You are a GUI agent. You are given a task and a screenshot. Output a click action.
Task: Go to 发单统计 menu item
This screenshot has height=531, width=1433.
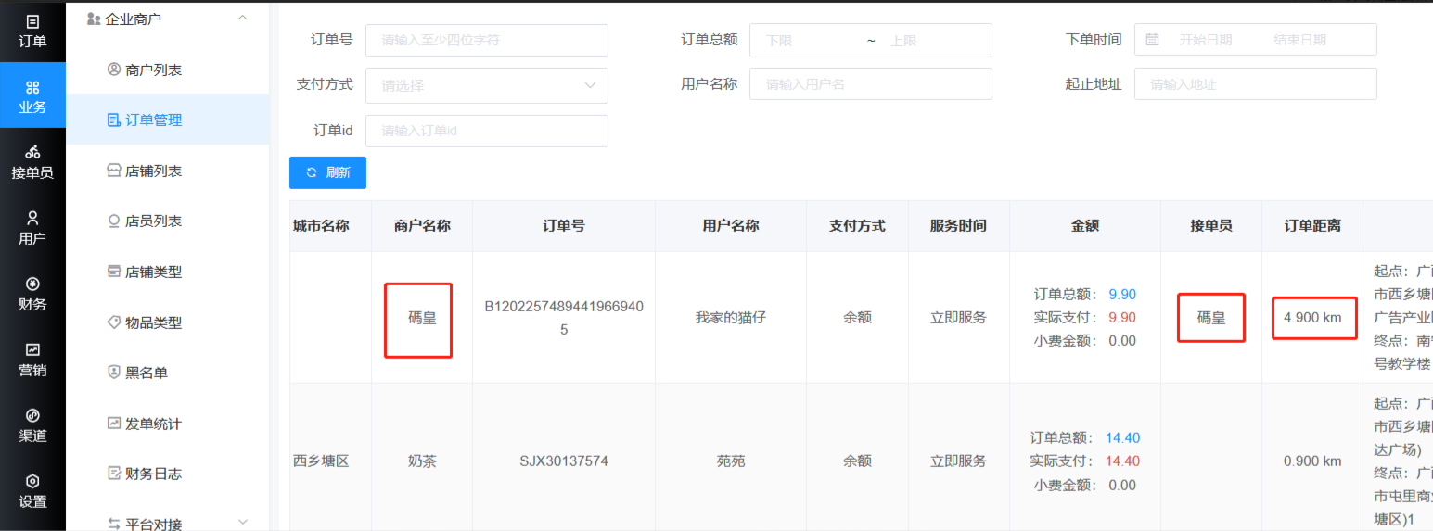coord(153,424)
